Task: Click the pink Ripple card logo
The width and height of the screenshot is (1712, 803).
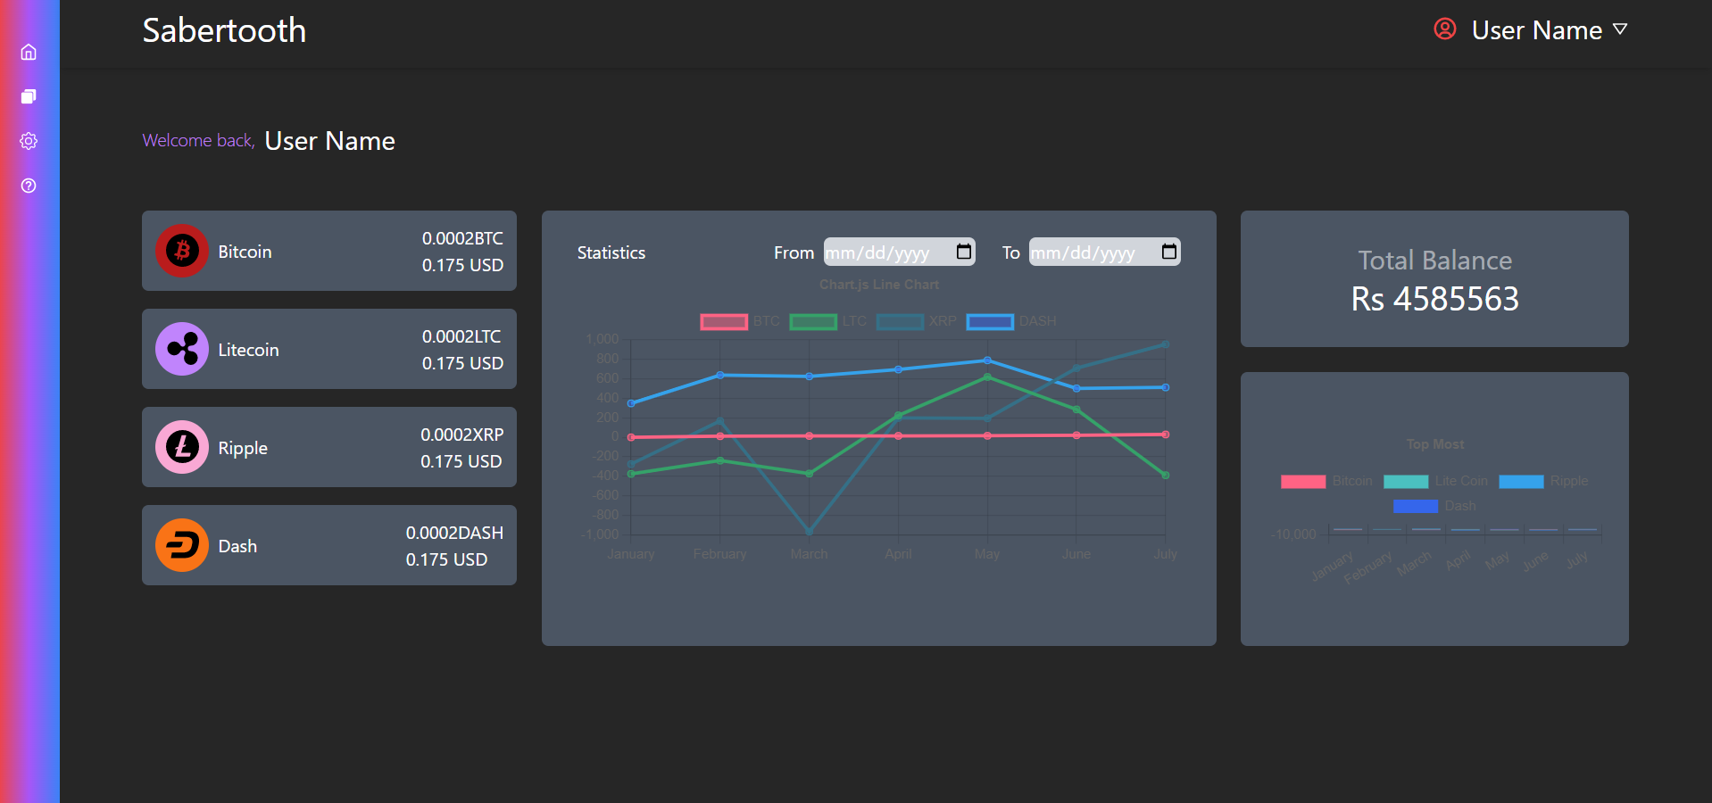Action: coord(182,447)
